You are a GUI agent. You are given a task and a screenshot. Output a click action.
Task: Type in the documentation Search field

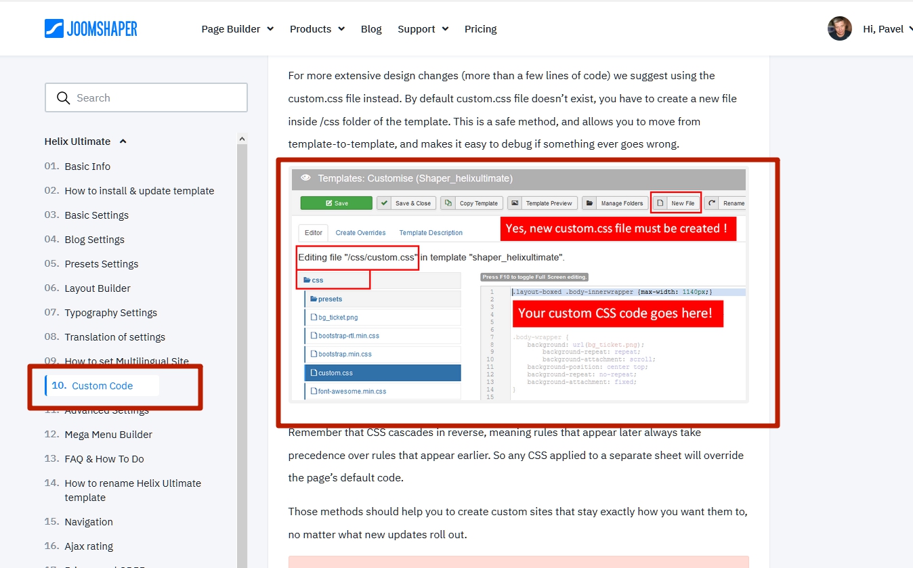point(156,98)
